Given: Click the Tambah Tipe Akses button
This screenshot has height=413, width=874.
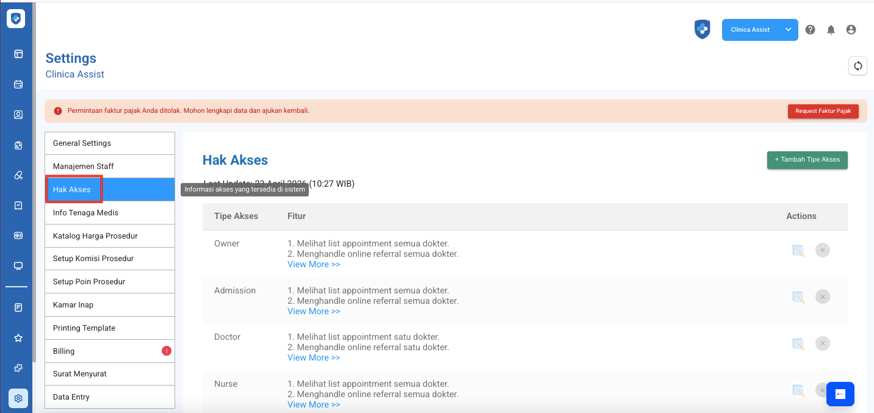Looking at the screenshot, I should point(807,160).
